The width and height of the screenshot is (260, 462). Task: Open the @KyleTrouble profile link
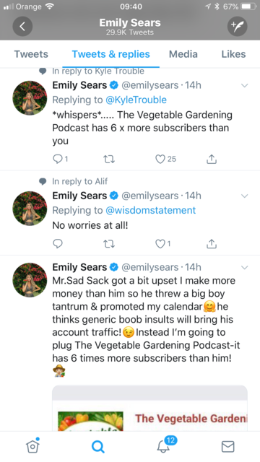pyautogui.click(x=136, y=100)
